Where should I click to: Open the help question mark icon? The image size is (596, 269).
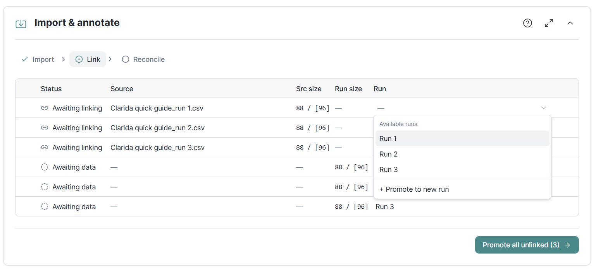click(527, 23)
